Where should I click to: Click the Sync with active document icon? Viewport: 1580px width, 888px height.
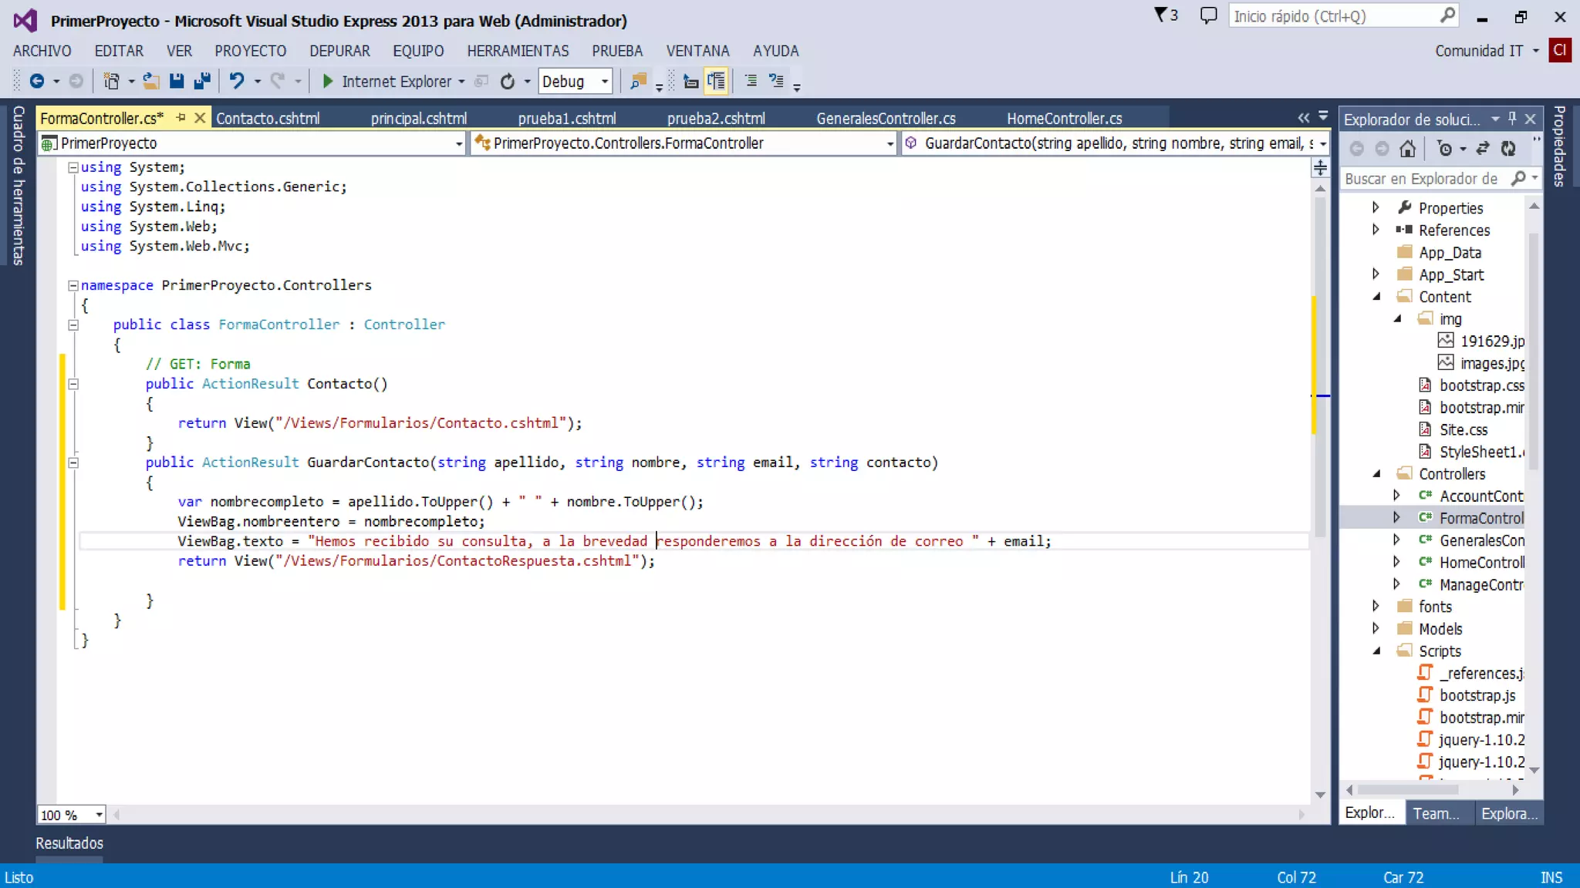(x=1482, y=149)
